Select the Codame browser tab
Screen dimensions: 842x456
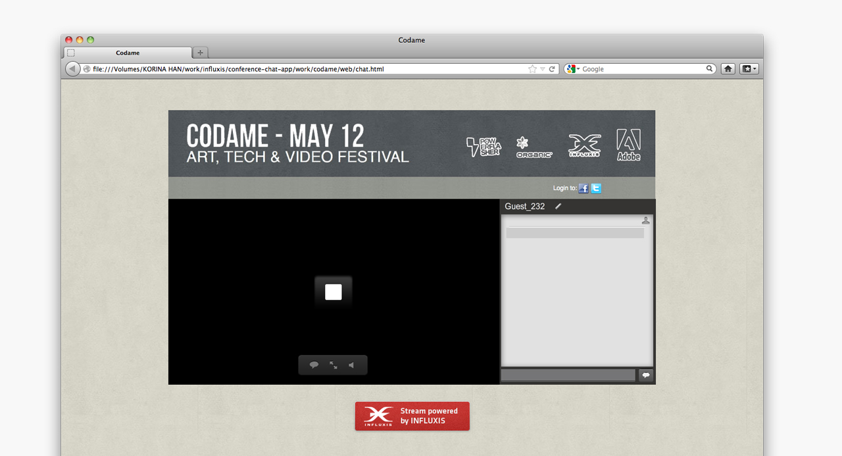(x=128, y=53)
